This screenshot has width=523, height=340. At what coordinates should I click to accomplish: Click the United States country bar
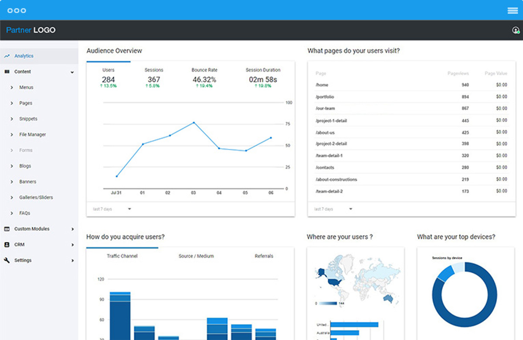pyautogui.click(x=354, y=325)
